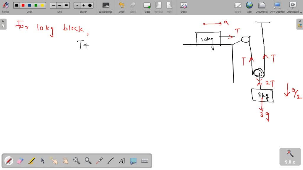The height and width of the screenshot is (170, 303).
Task: Open the OpenBoard menu dropdown
Action: 293,6
